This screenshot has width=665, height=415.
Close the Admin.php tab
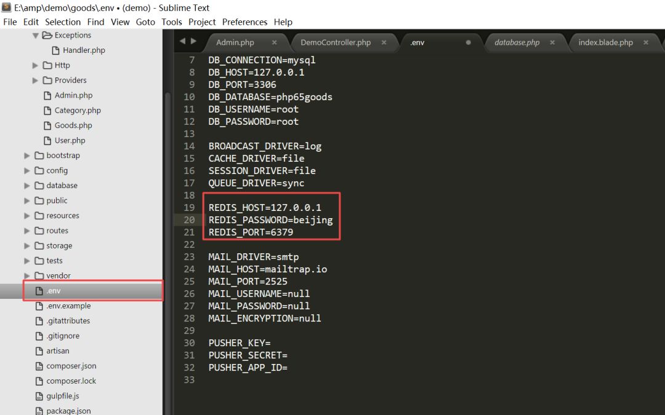[274, 42]
